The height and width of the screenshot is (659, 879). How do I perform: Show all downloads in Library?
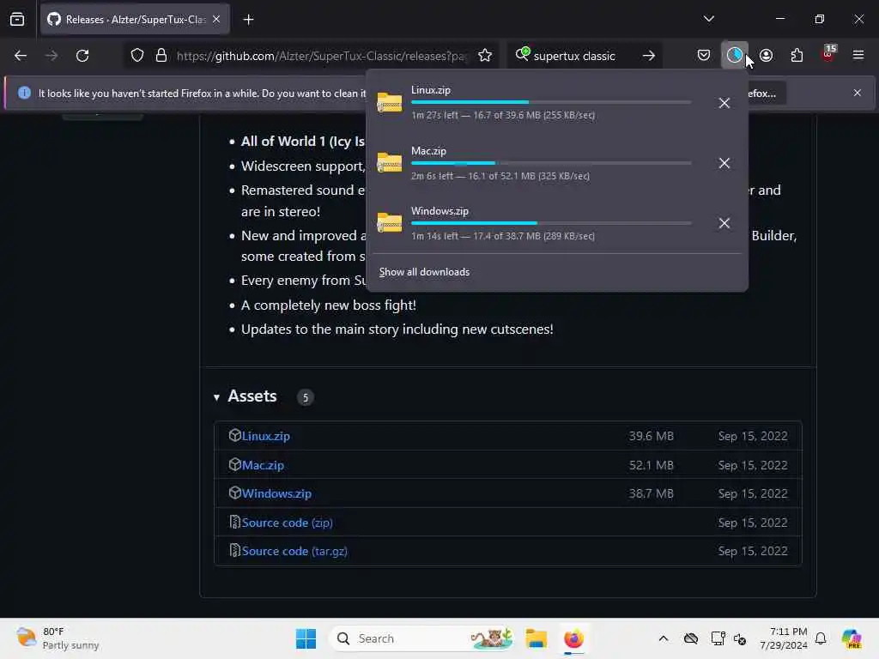424,272
